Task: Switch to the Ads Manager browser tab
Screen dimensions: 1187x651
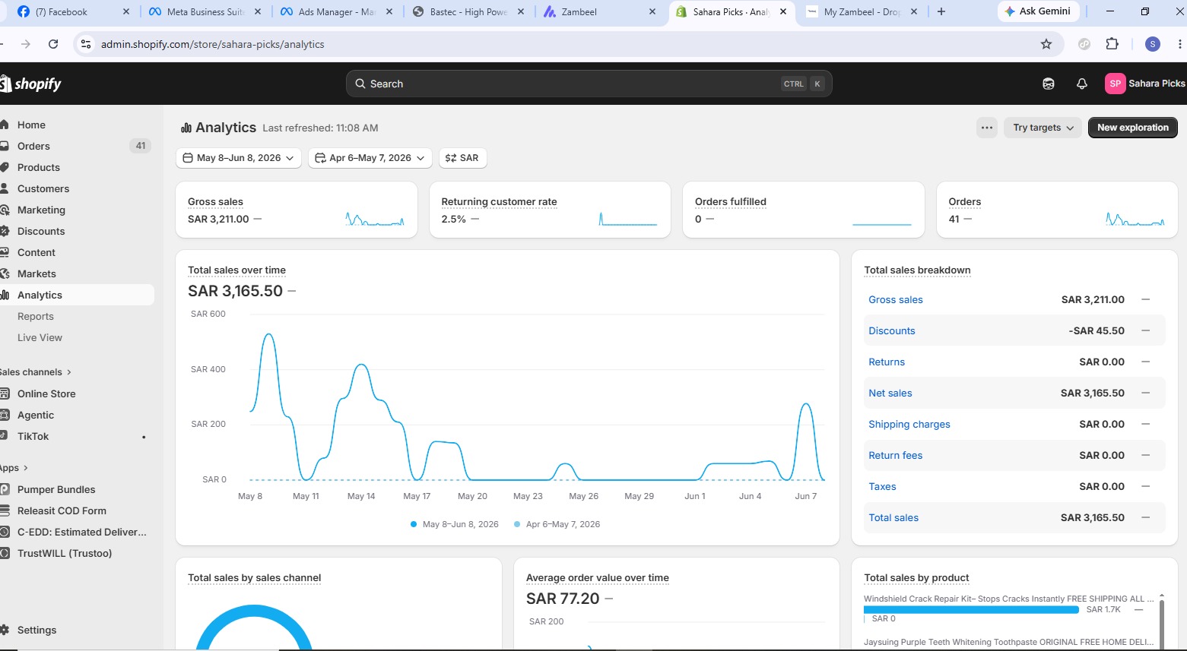Action: tap(337, 12)
